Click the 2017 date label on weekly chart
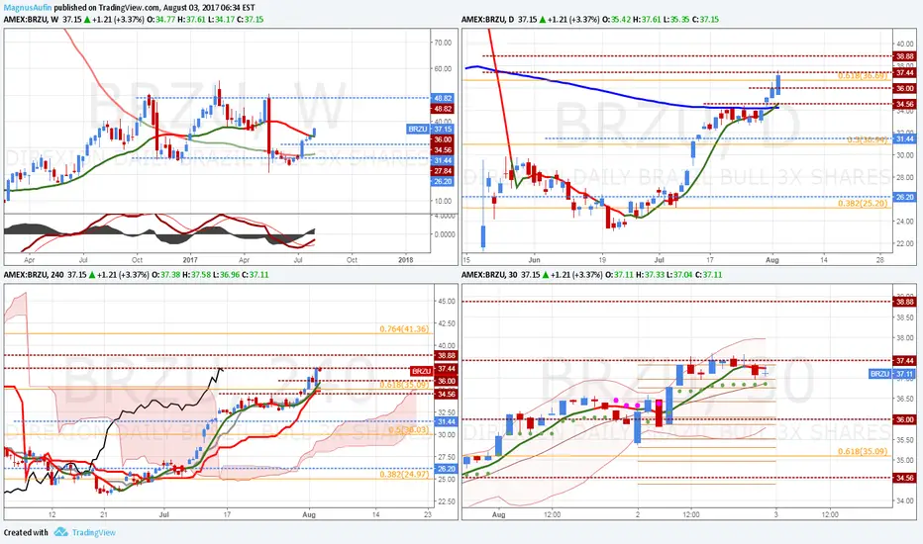Image resolution: width=923 pixels, height=544 pixels. coord(190,259)
